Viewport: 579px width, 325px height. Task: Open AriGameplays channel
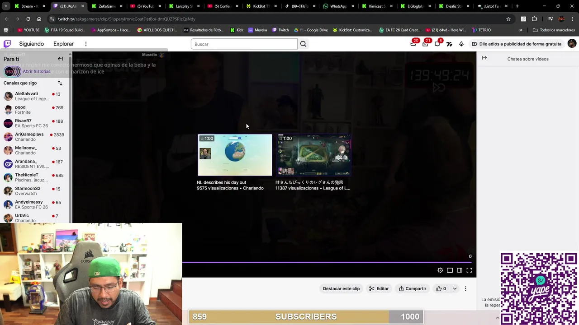tap(34, 137)
